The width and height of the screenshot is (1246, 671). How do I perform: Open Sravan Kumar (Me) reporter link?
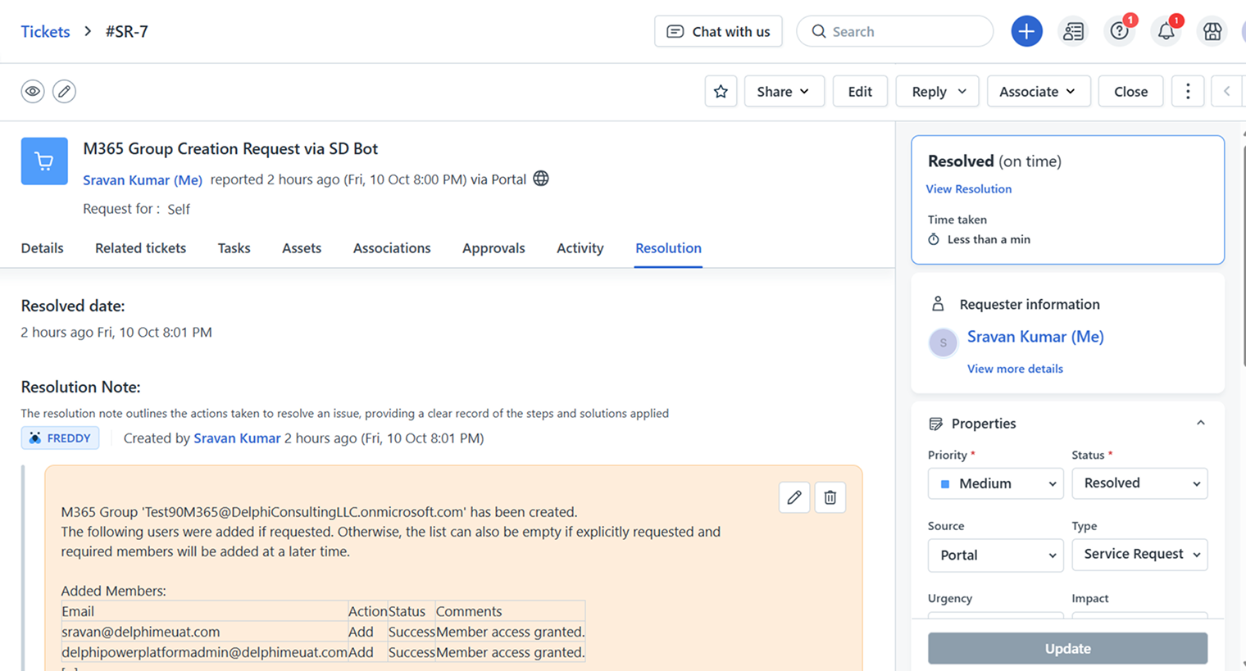point(143,180)
